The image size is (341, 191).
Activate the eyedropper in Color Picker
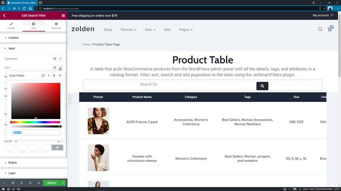pos(60,75)
